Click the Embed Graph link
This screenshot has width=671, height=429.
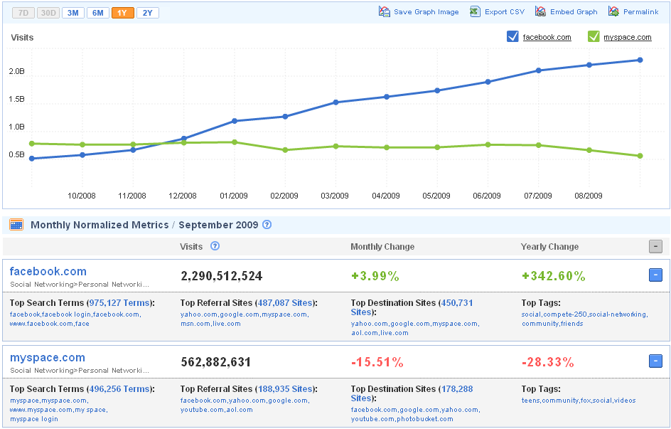pos(574,12)
